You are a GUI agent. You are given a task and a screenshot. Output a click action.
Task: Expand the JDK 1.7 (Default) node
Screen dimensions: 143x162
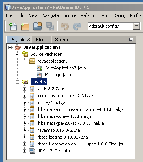[24, 151]
